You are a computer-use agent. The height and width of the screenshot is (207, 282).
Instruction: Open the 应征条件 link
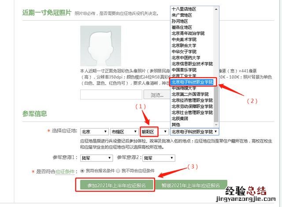point(65,171)
